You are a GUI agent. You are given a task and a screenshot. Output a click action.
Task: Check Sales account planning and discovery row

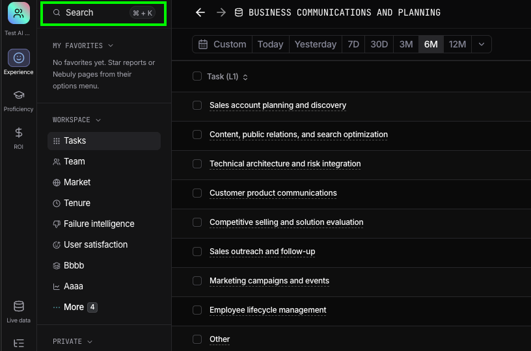[x=197, y=105]
